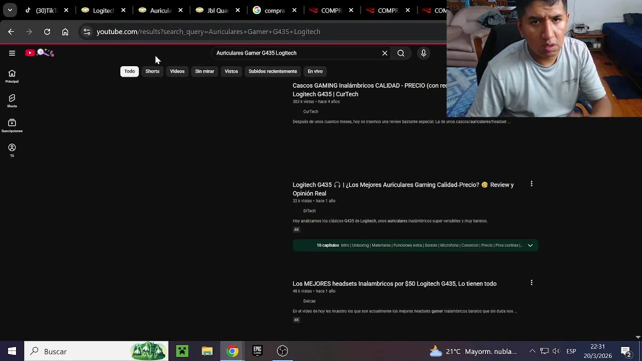Click the YouTube logo
Image resolution: width=642 pixels, height=361 pixels.
pos(40,53)
